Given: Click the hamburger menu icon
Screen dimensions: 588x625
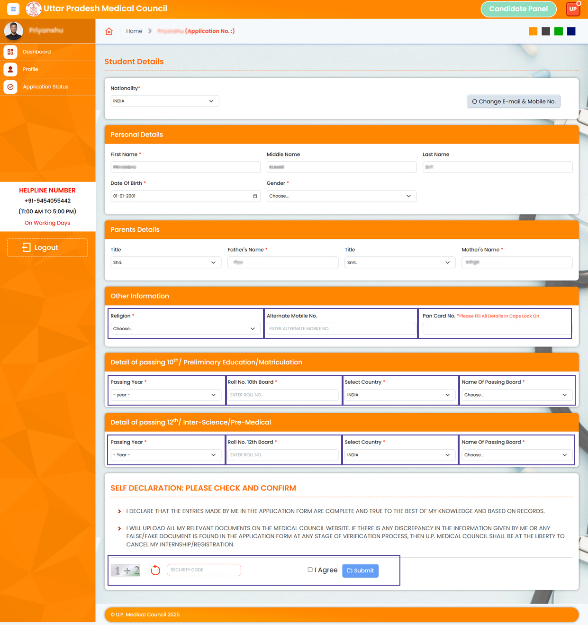Looking at the screenshot, I should [x=13, y=9].
